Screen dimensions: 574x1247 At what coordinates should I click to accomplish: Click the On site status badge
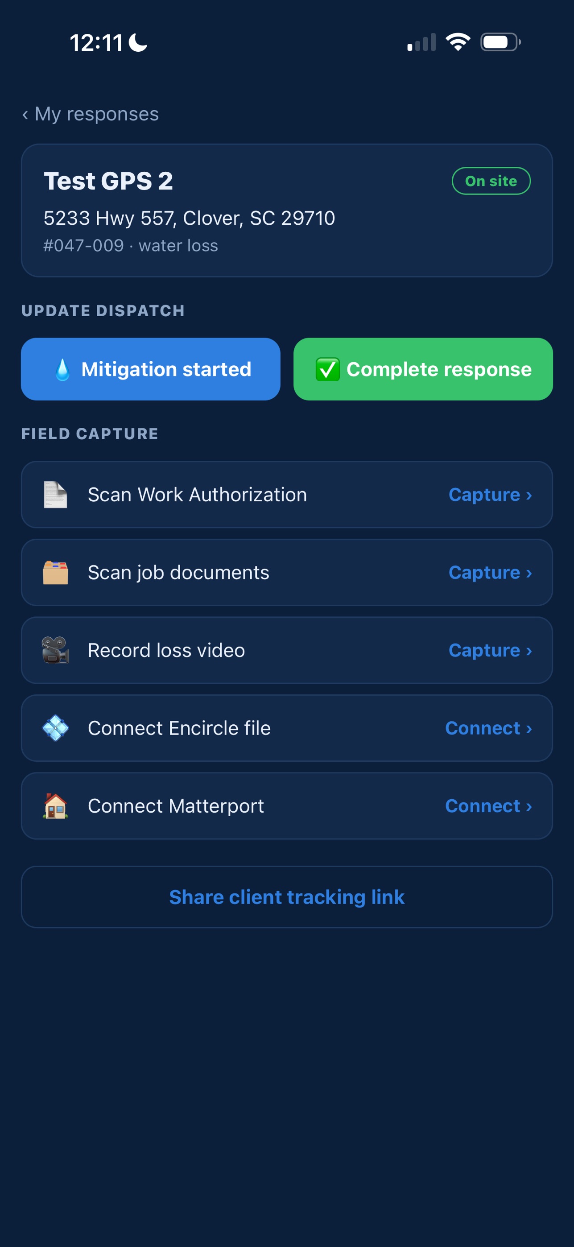pyautogui.click(x=491, y=181)
